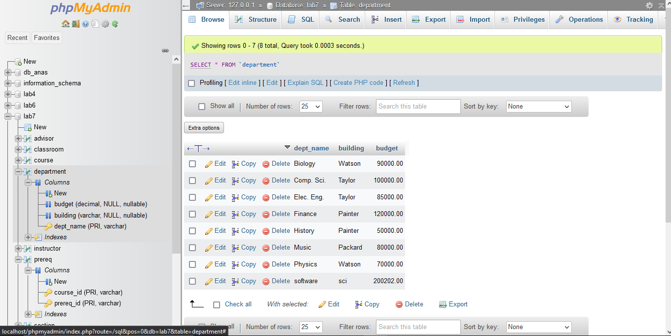Click the New table icon under lab7

pyautogui.click(x=28, y=127)
